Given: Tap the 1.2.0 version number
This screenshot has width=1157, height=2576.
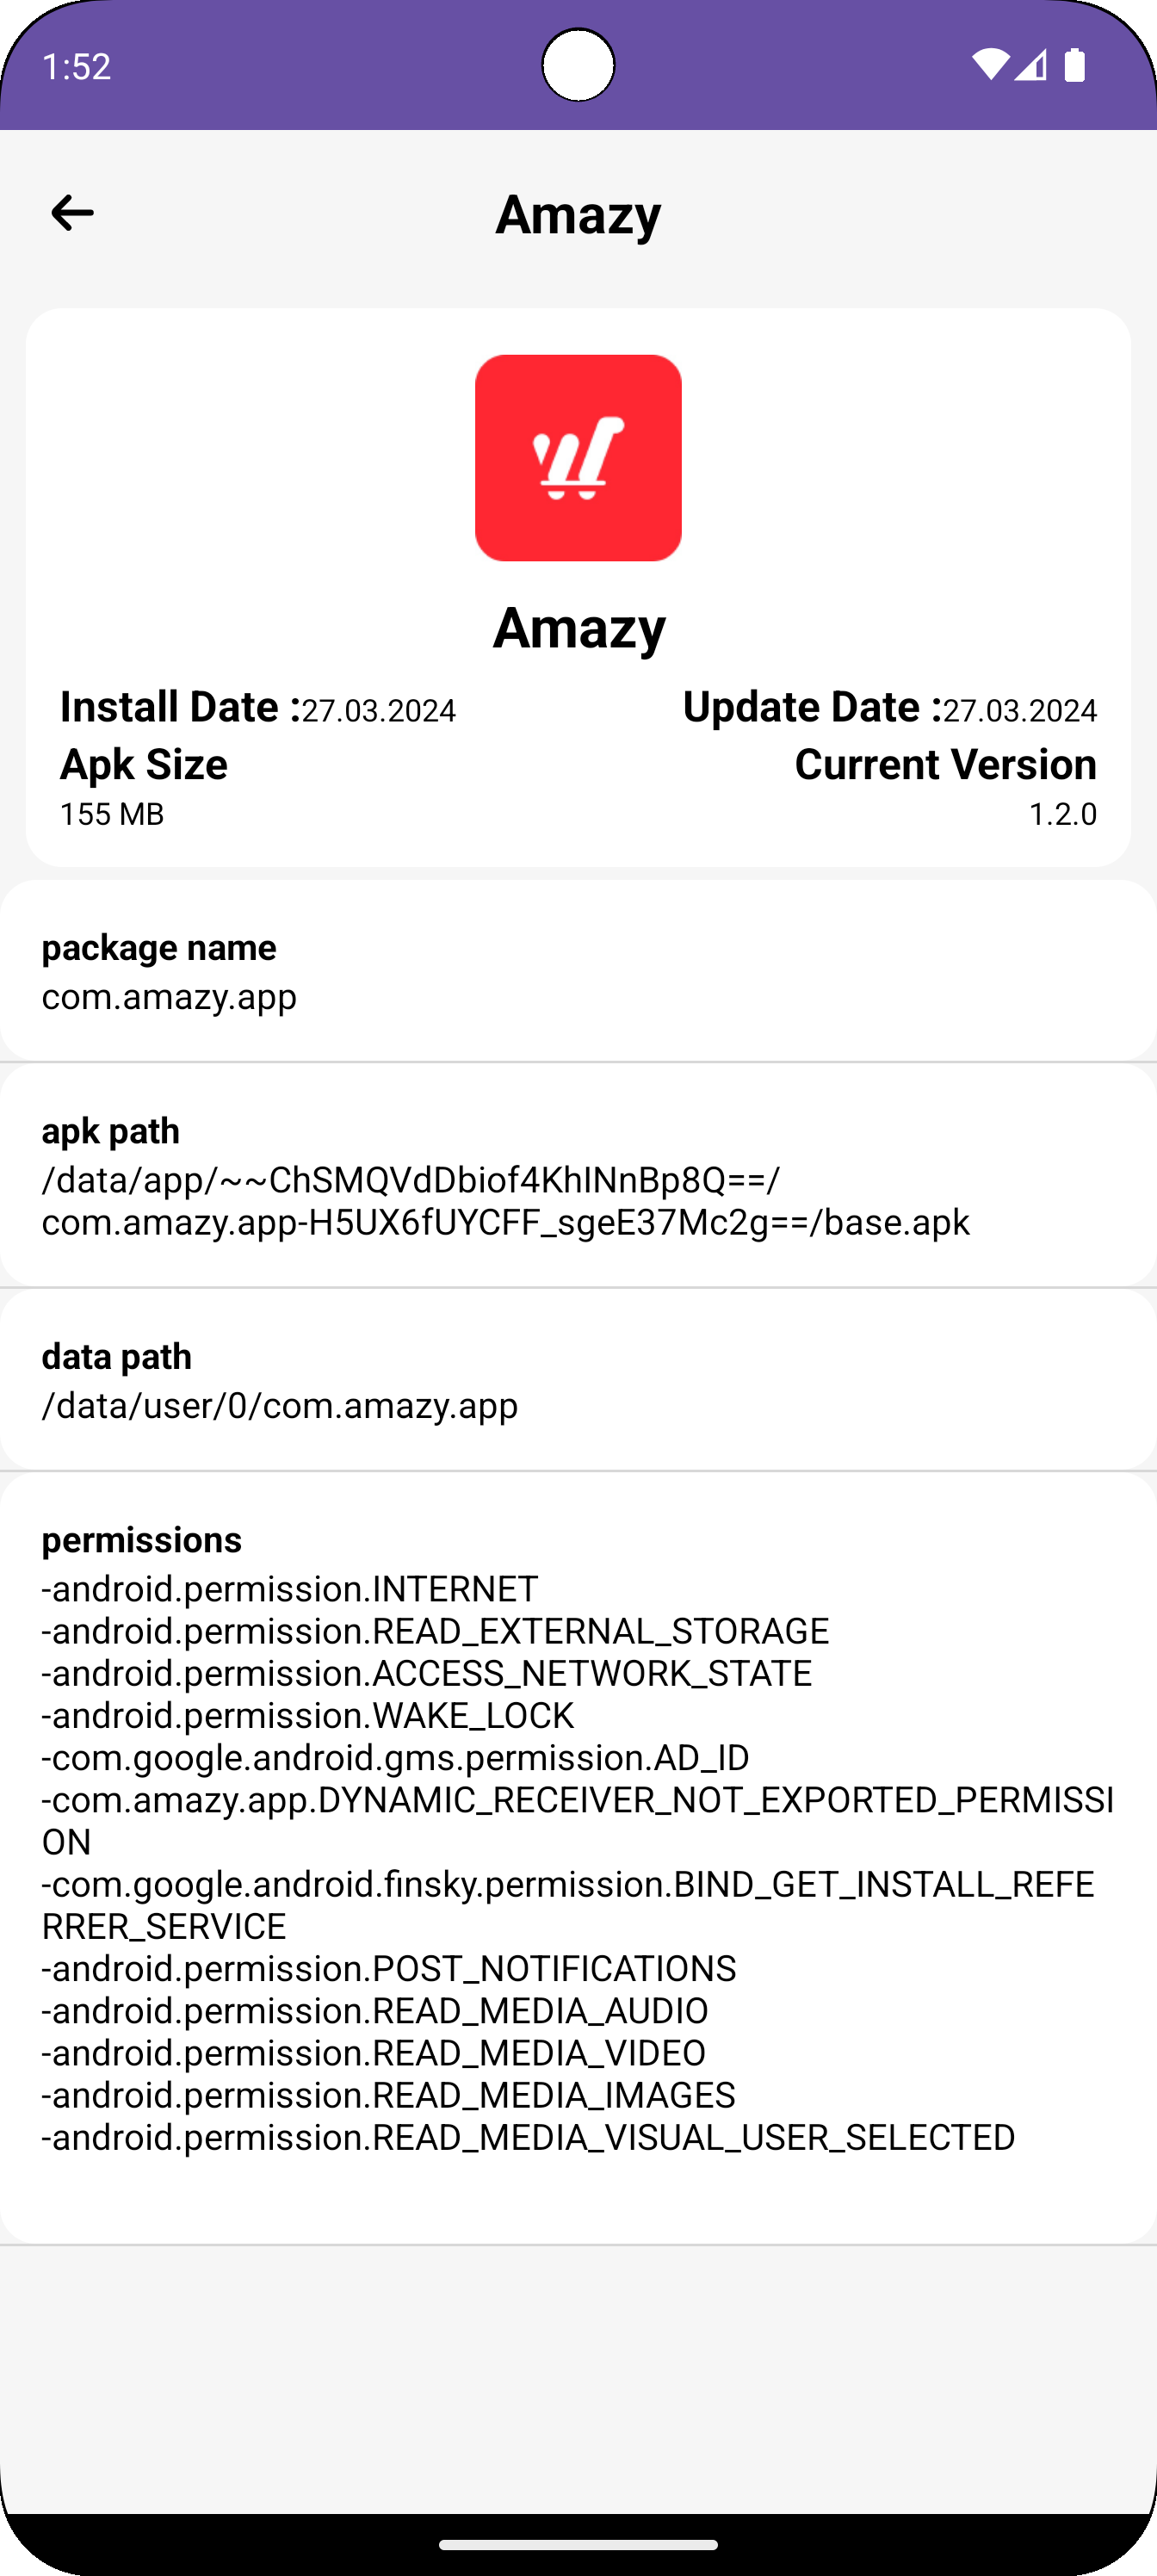Looking at the screenshot, I should coord(1062,814).
